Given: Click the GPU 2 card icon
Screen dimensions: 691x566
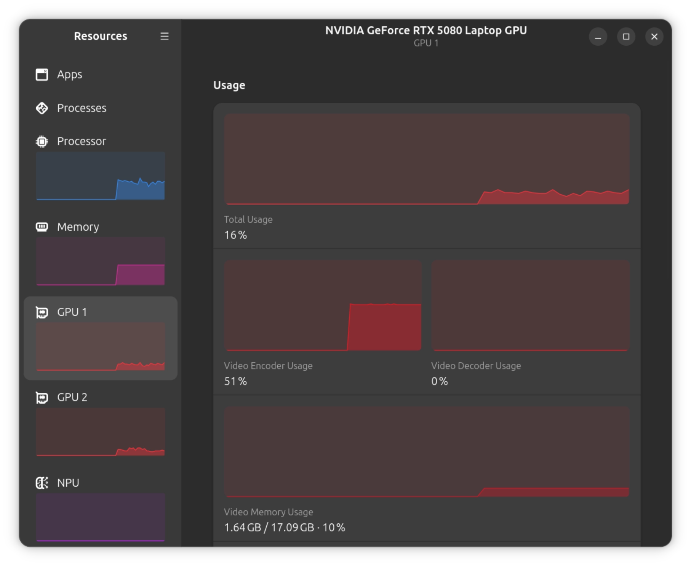Looking at the screenshot, I should click(x=42, y=398).
